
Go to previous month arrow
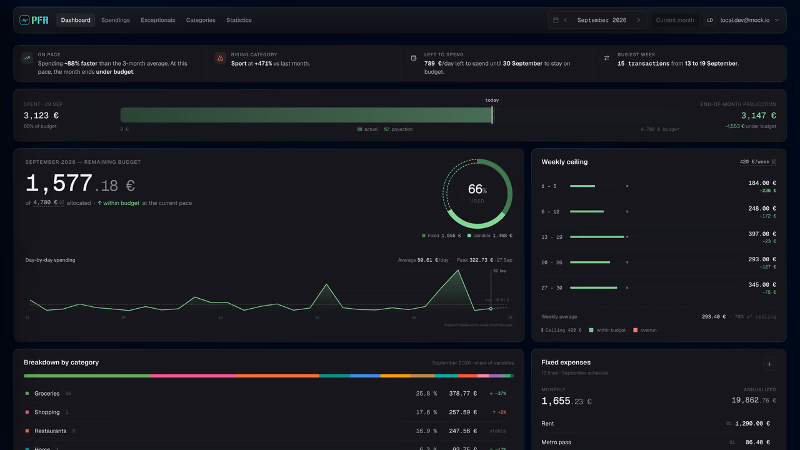click(x=566, y=20)
